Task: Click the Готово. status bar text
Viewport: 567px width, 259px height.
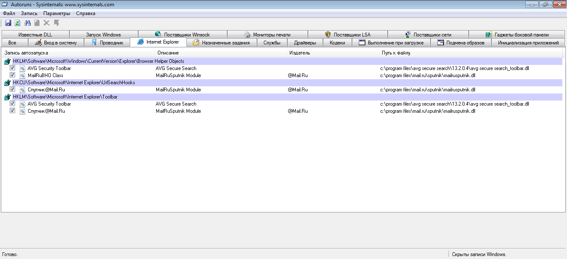Action: [x=10, y=254]
